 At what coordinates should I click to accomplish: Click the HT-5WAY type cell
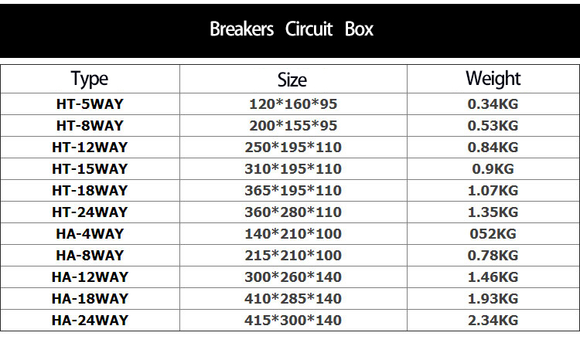(x=90, y=104)
